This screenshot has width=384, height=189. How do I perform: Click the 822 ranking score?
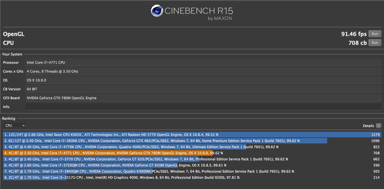(376, 147)
